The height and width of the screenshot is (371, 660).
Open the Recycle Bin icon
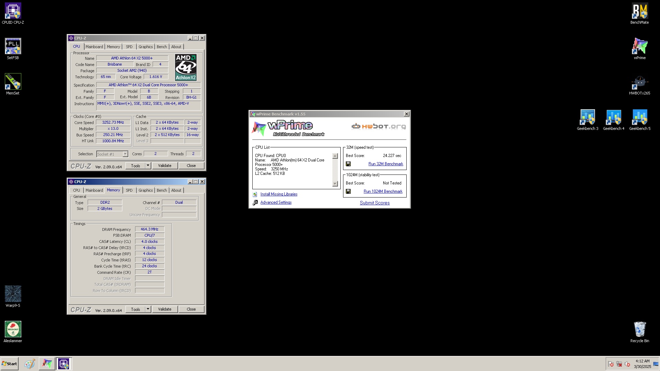tap(639, 332)
